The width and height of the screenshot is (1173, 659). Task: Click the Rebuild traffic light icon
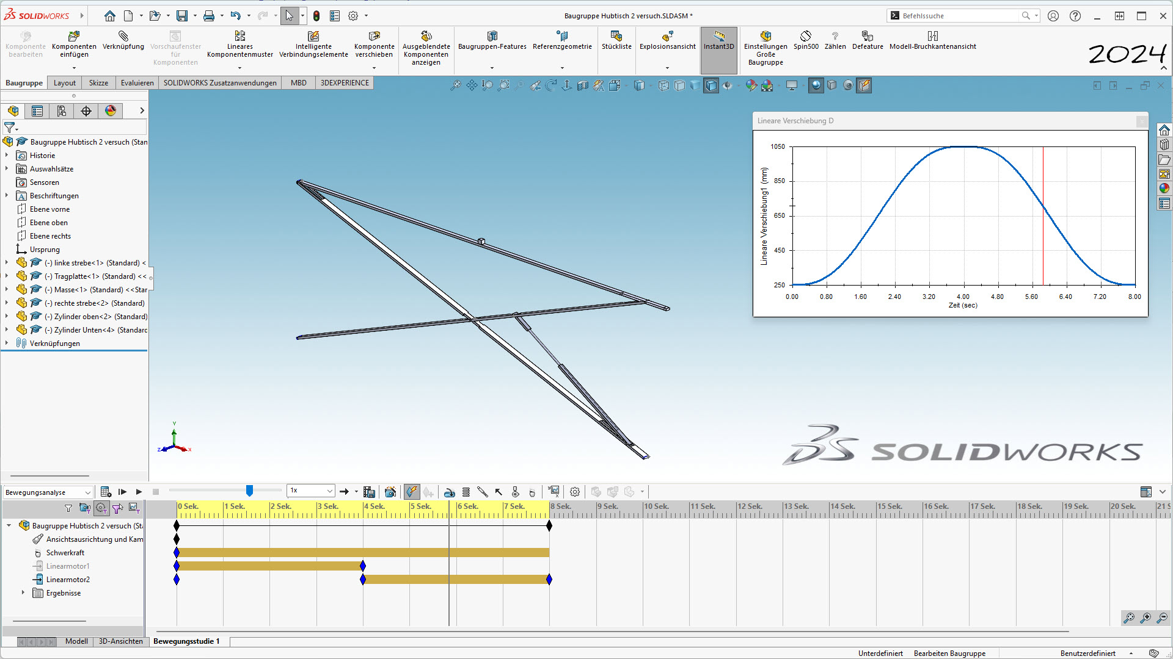316,16
